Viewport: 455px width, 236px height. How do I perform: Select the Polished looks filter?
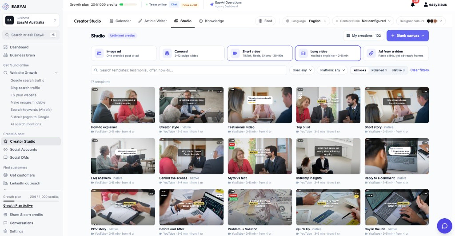[x=379, y=70]
